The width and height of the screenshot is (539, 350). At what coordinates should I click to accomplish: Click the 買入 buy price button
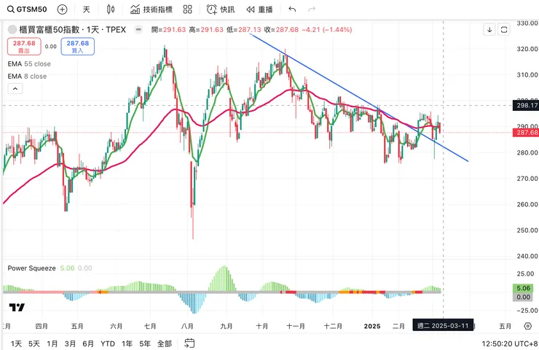(77, 47)
